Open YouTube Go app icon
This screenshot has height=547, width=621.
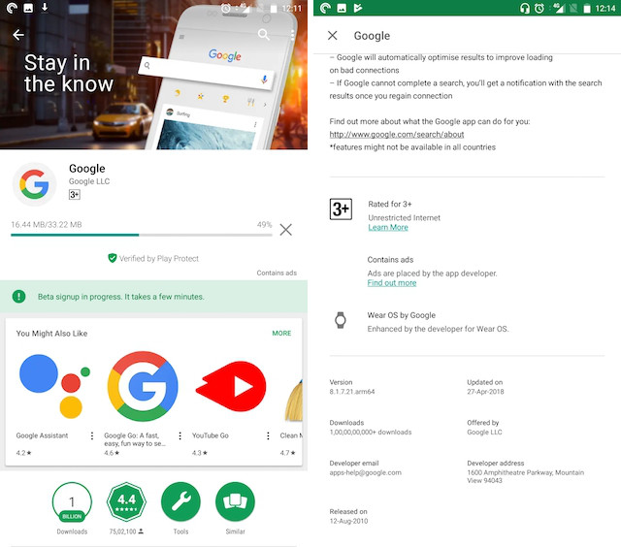pyautogui.click(x=231, y=386)
